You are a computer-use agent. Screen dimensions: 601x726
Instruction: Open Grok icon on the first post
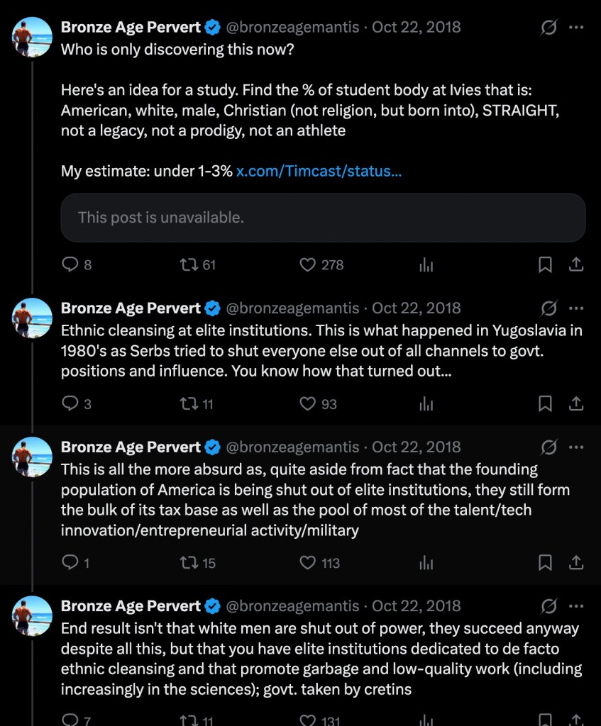coord(548,27)
